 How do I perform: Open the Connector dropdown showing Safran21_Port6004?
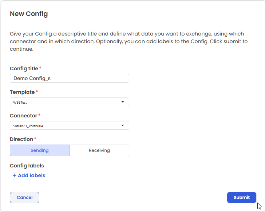66,125
